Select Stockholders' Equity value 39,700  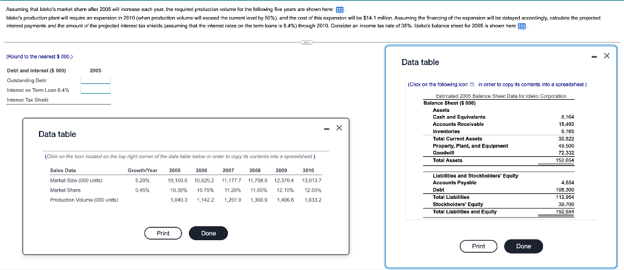(566, 204)
